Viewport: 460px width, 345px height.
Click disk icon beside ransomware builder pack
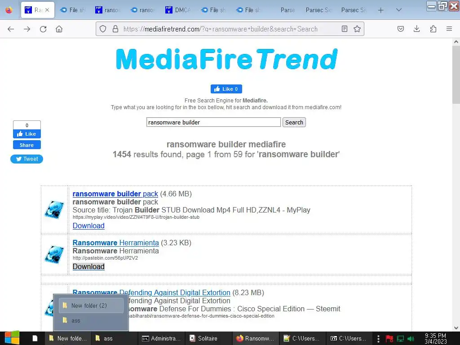[x=54, y=210]
